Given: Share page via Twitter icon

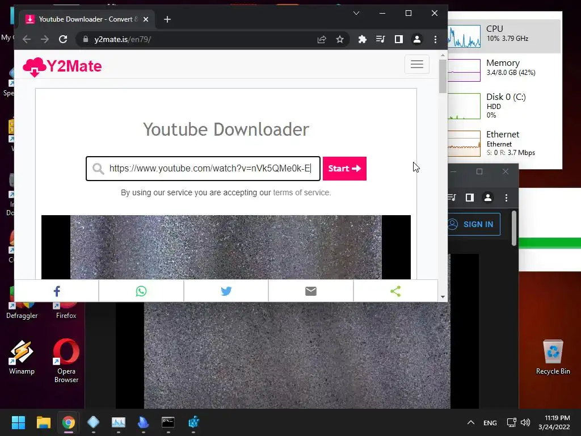Looking at the screenshot, I should 226,291.
